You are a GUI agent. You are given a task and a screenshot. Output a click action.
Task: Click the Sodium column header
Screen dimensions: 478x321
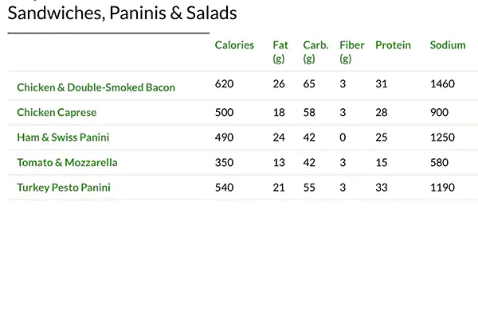[447, 45]
